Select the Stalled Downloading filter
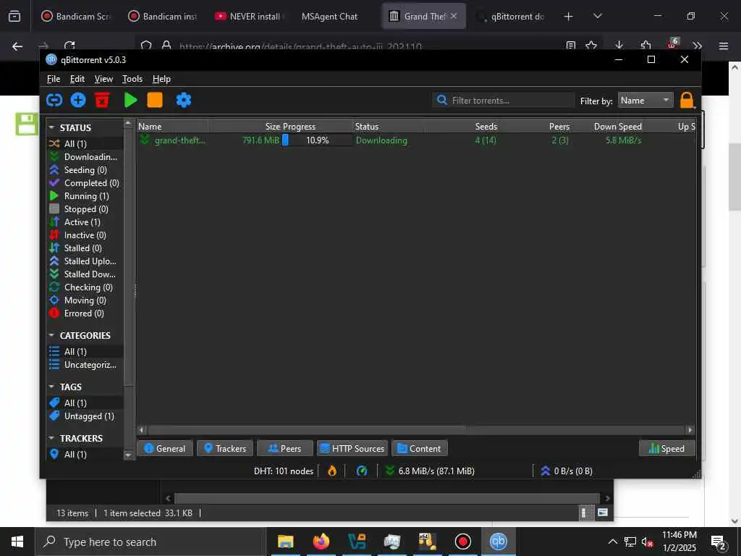The height and width of the screenshot is (556, 741). pos(85,274)
